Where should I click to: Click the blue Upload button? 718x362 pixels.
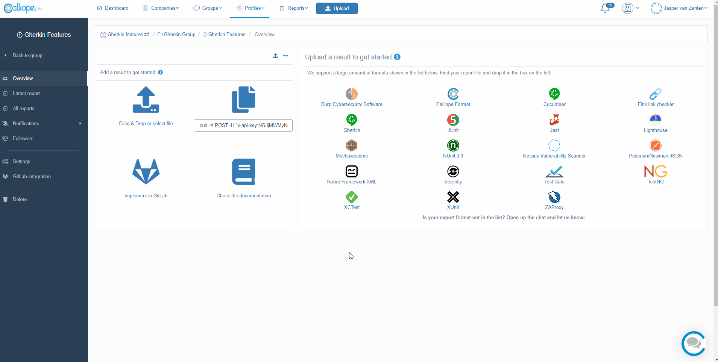click(337, 8)
